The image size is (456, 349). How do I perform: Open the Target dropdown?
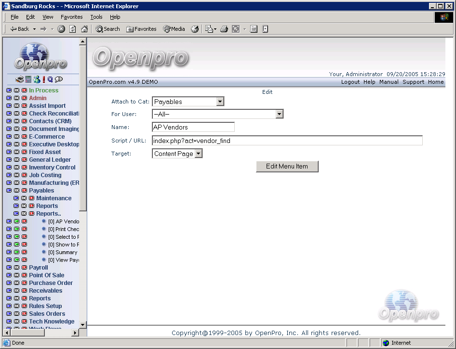[198, 154]
